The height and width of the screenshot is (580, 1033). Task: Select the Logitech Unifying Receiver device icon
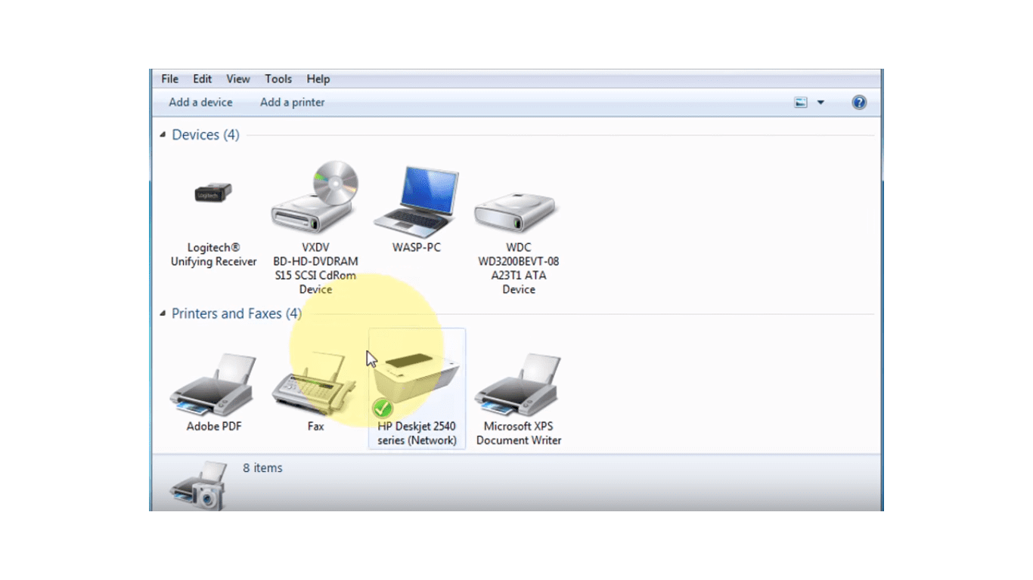[x=213, y=193]
